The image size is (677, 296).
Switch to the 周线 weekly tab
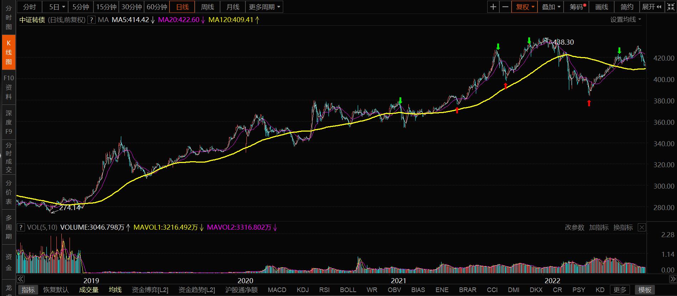tap(207, 7)
